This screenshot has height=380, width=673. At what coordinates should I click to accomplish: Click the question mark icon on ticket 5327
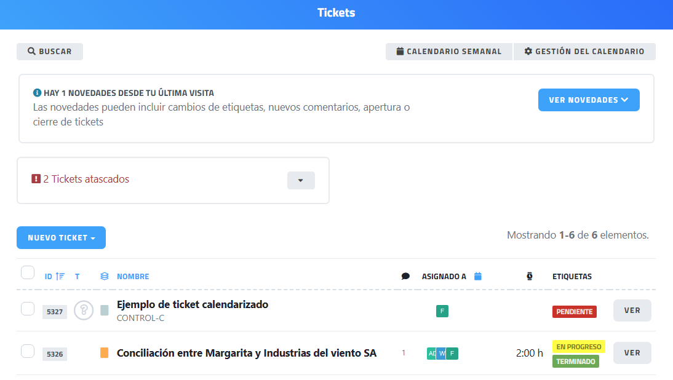click(84, 311)
